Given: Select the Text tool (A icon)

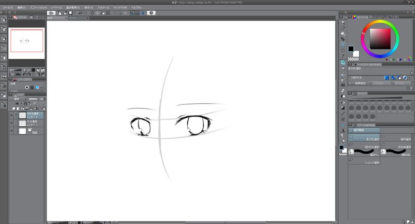Looking at the screenshot, I should click(x=343, y=131).
